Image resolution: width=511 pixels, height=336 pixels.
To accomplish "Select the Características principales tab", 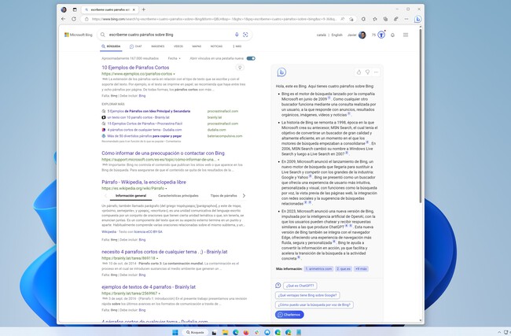I will [x=178, y=195].
